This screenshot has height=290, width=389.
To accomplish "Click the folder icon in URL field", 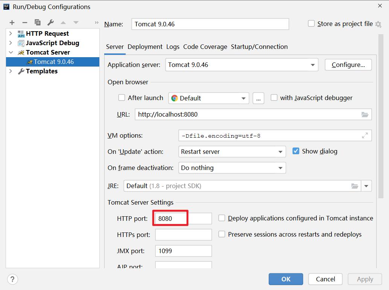I will point(365,114).
